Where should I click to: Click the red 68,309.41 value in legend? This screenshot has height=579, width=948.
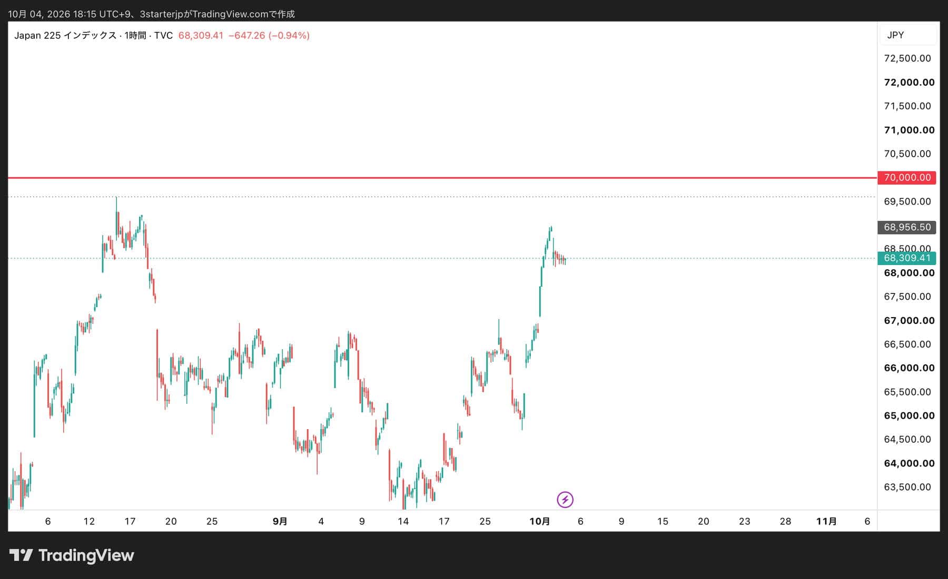coord(201,35)
